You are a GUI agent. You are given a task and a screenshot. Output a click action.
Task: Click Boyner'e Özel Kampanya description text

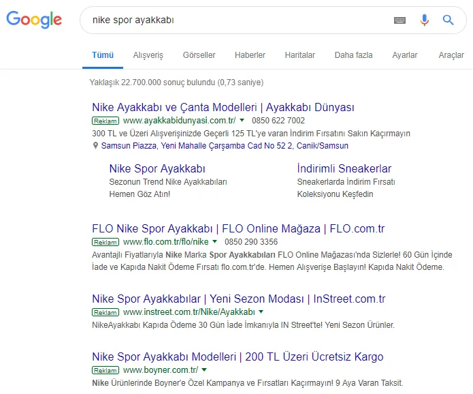[247, 383]
